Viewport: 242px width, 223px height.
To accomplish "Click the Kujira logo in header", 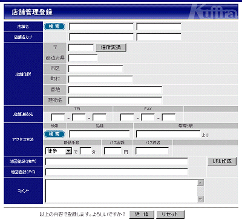I will coord(213,12).
